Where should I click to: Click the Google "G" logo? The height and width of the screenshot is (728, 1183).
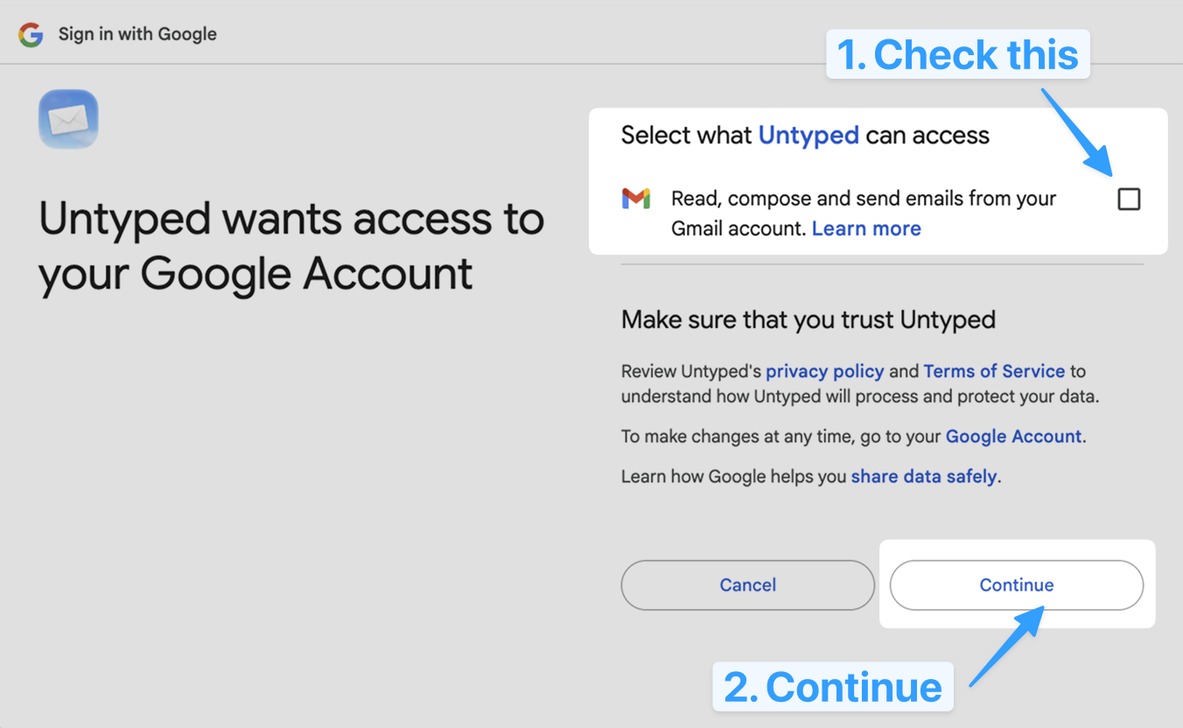31,34
